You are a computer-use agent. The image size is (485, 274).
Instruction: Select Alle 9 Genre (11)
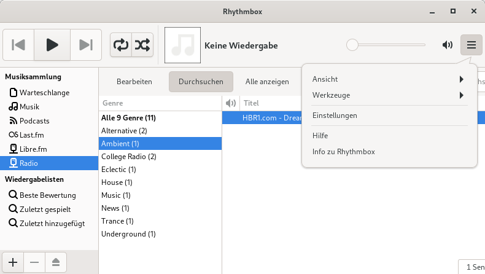tap(160, 118)
